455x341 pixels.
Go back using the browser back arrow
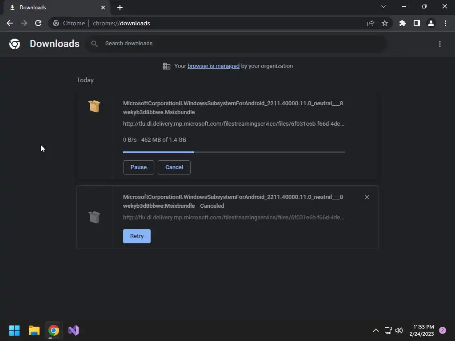[x=10, y=23]
